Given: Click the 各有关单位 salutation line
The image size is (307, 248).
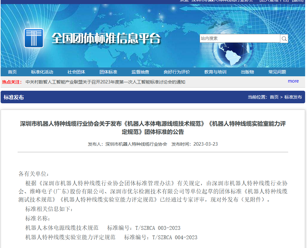Looking at the screenshot, I should pos(34,174).
